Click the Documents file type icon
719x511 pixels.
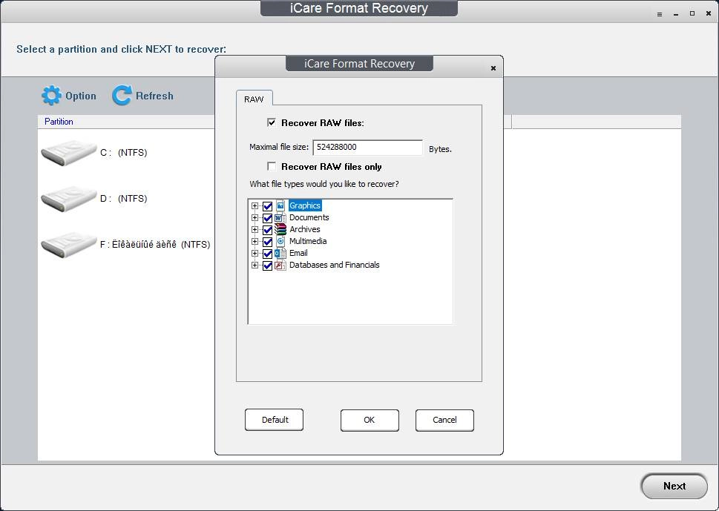[280, 218]
